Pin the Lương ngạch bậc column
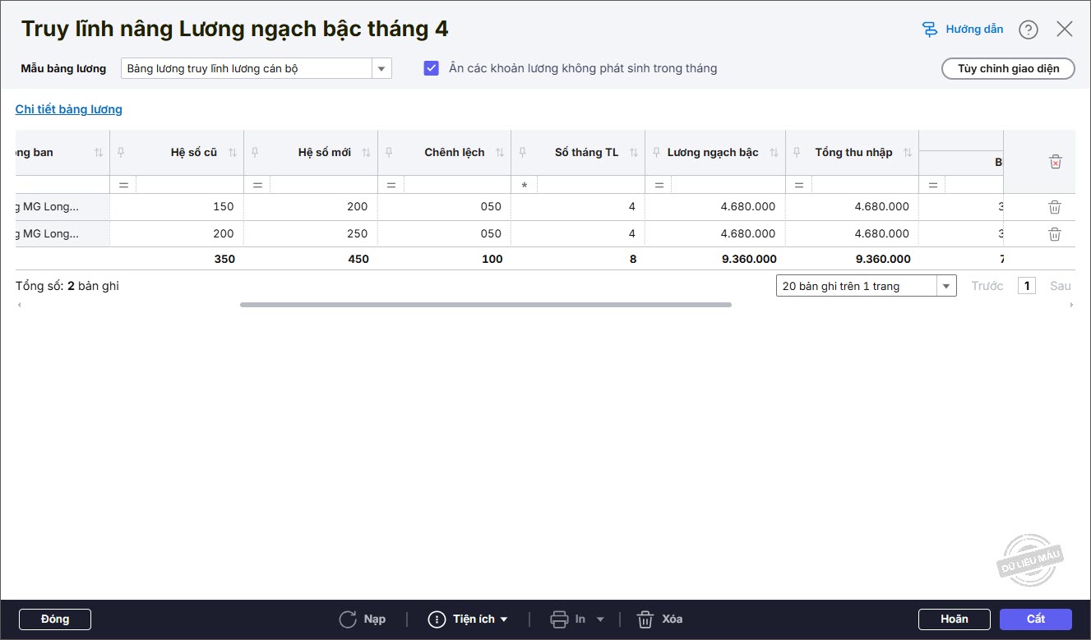 pyautogui.click(x=656, y=152)
